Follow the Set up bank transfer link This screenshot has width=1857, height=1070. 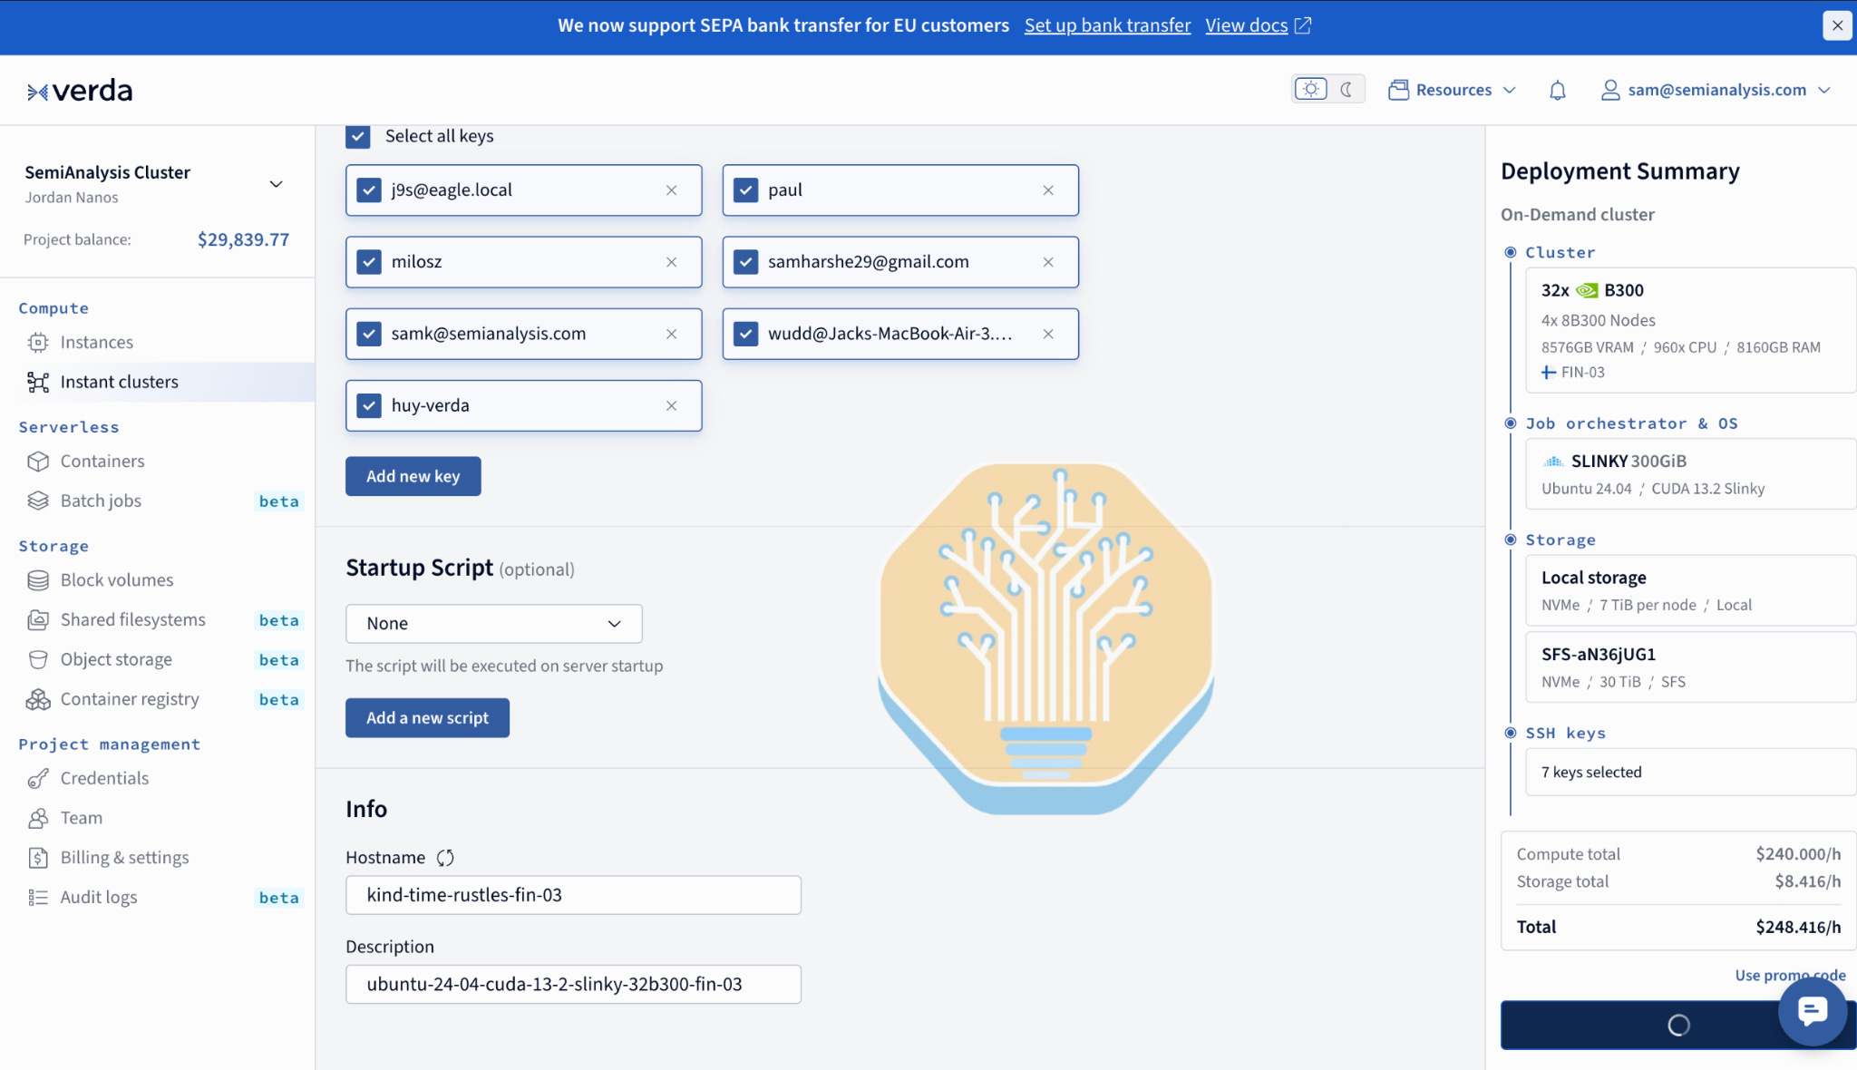[1107, 25]
